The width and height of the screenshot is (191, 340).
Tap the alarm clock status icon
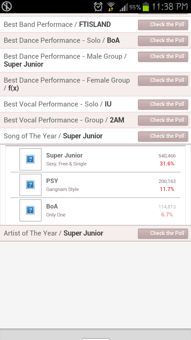(98, 7)
